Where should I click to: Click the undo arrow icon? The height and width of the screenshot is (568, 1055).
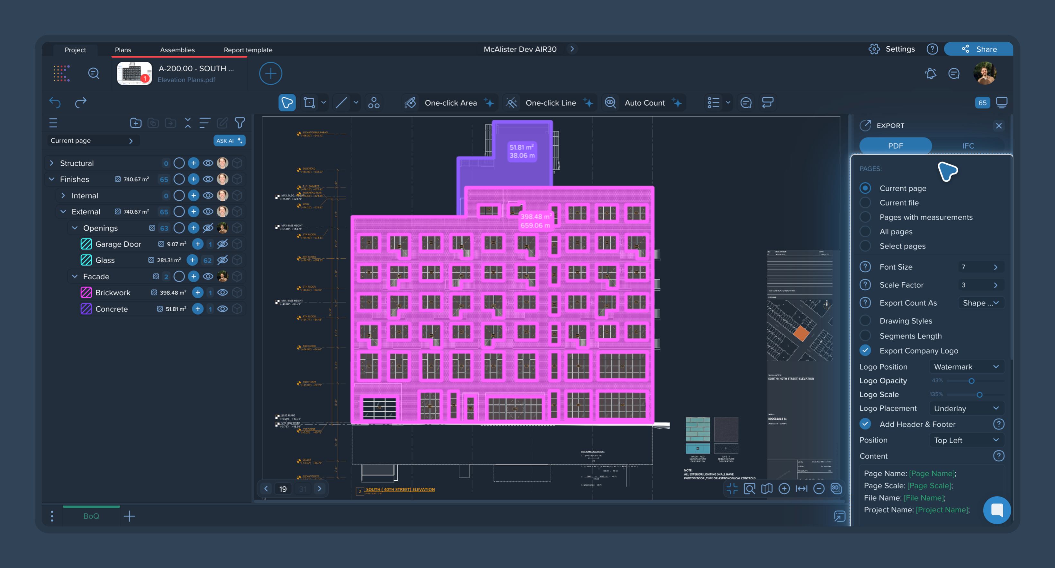tap(55, 102)
